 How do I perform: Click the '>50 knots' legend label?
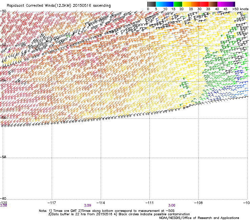point(240,9)
